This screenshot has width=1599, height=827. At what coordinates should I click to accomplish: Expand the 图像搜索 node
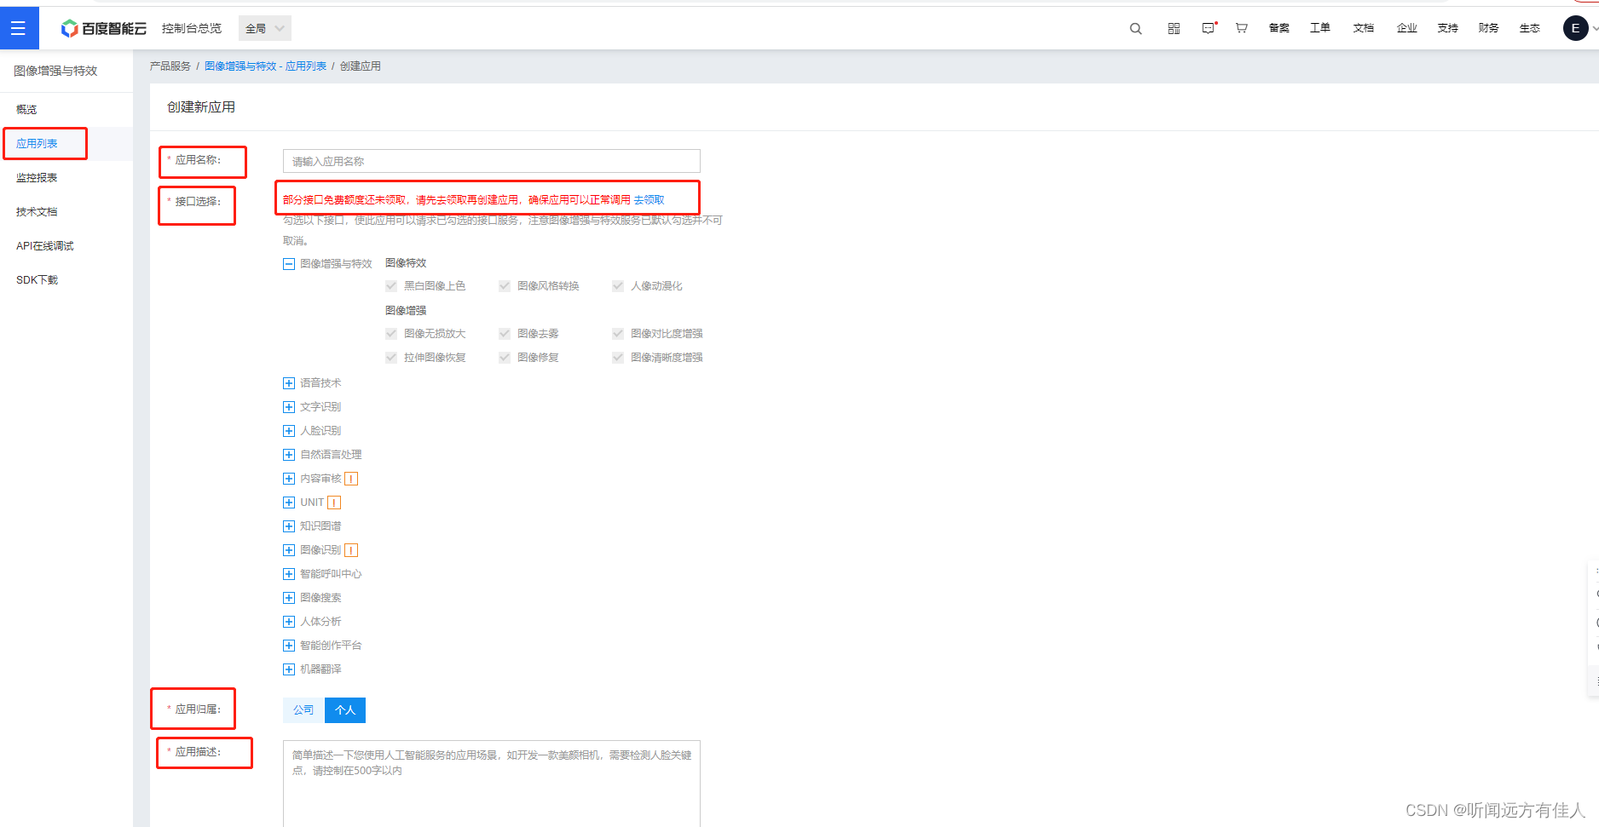(x=289, y=598)
